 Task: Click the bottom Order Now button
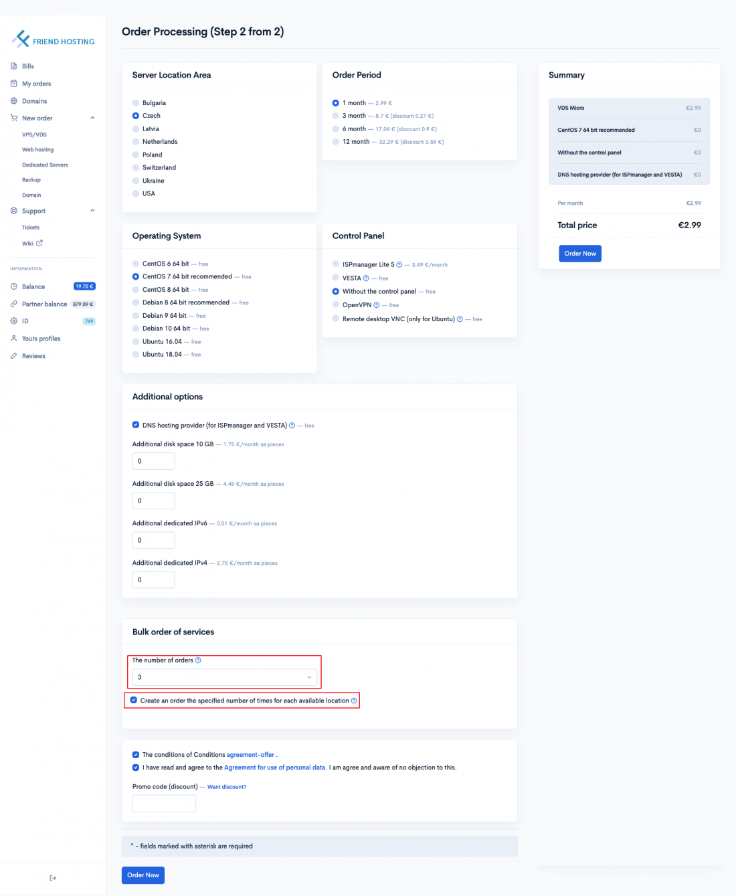[143, 875]
